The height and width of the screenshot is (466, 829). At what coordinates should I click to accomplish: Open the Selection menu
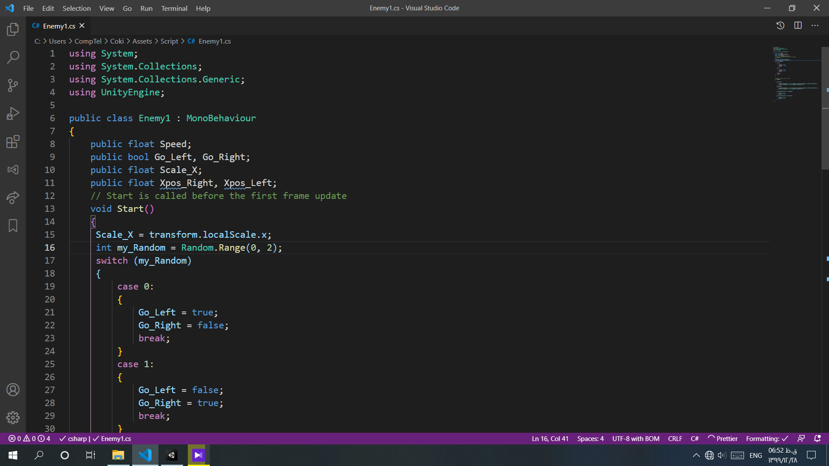[x=76, y=8]
